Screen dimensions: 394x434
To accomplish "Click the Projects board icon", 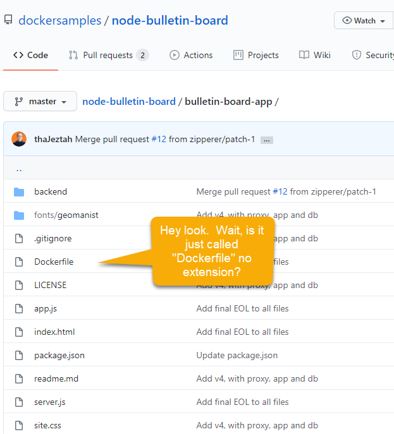I will tap(238, 55).
